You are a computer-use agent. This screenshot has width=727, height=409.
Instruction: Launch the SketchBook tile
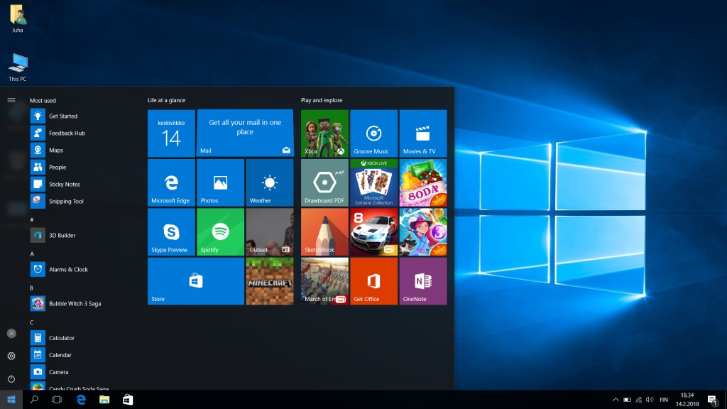coord(324,232)
